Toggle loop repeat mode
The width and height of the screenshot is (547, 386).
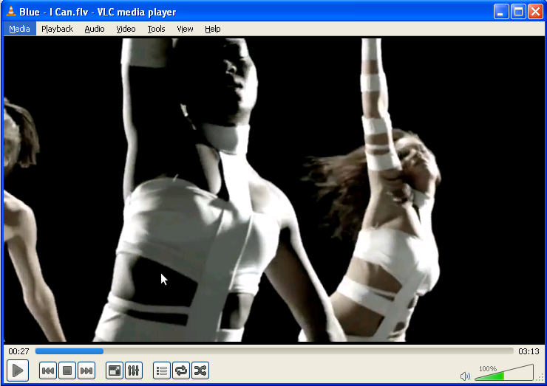point(181,371)
